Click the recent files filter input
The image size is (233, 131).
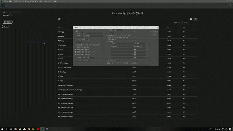[x=187, y=23]
